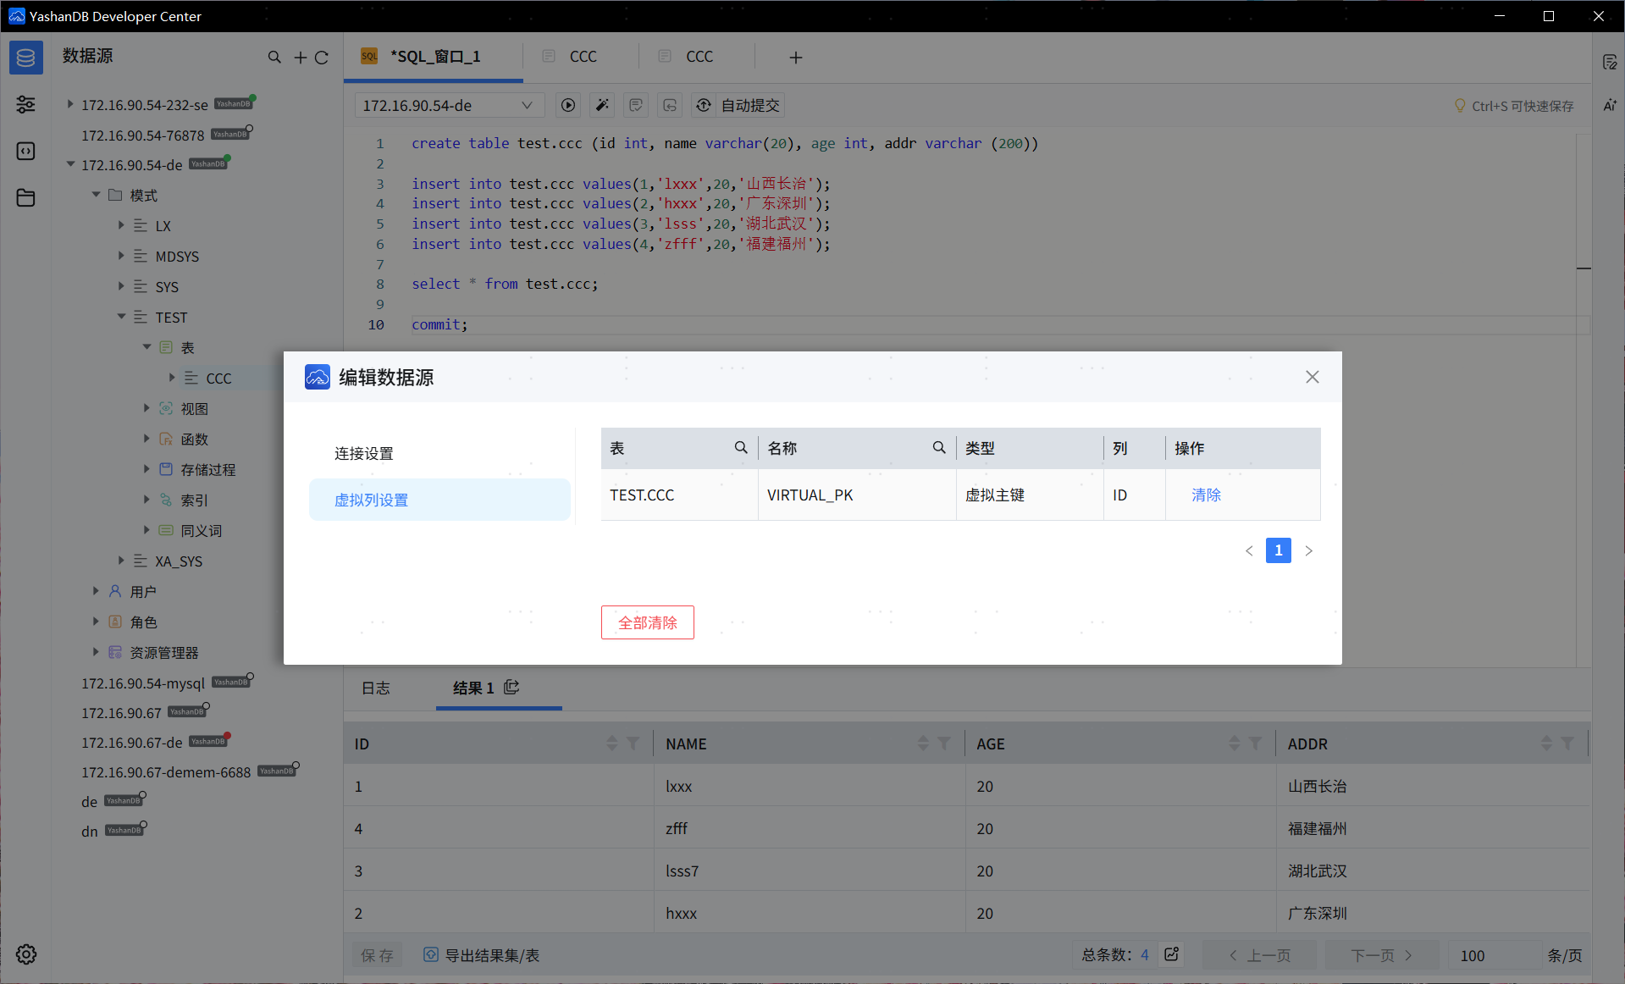Refresh the data source list
The image size is (1625, 984).
point(322,57)
